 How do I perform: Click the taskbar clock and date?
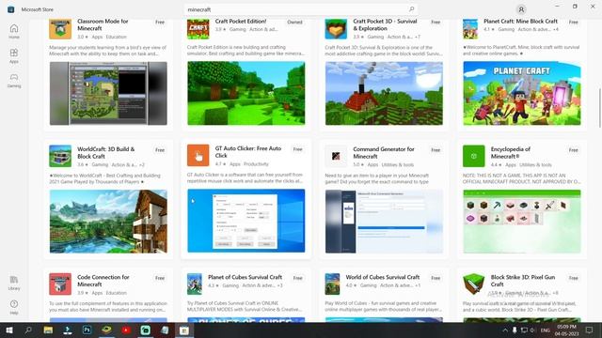[x=566, y=330]
